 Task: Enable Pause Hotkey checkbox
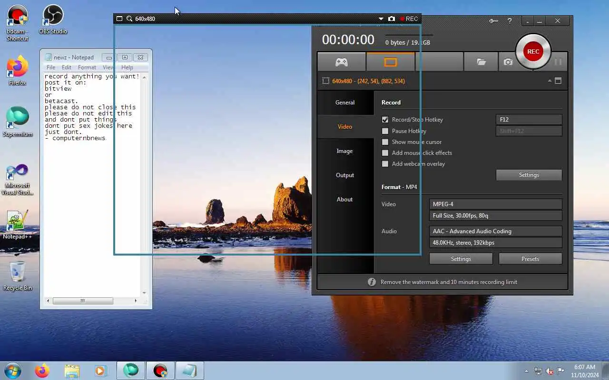385,131
